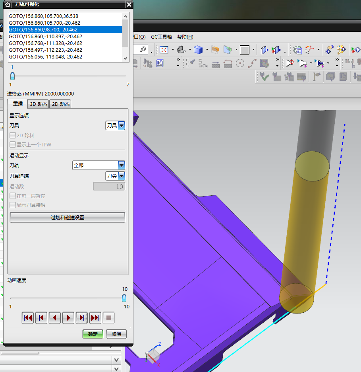361x372 pixels.
Task: Expand the Fit view dropdown arrow
Action: (173, 50)
